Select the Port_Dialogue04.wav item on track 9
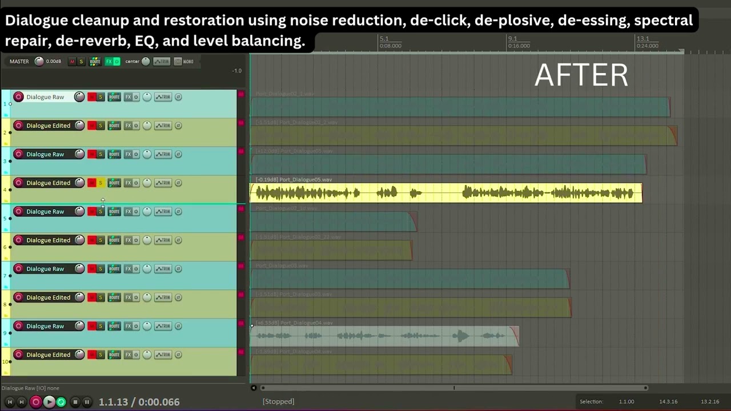This screenshot has width=731, height=411. [384, 336]
